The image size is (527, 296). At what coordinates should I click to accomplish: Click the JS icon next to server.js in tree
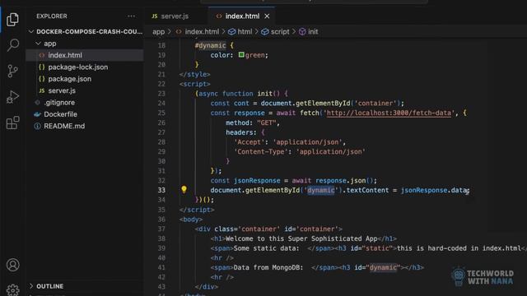(x=42, y=90)
